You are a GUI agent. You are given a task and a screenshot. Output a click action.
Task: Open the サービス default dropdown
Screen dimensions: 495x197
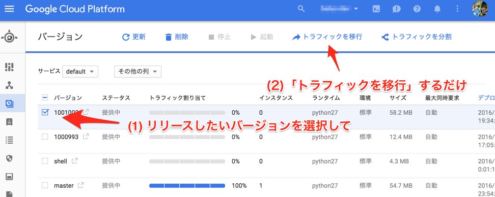(80, 72)
